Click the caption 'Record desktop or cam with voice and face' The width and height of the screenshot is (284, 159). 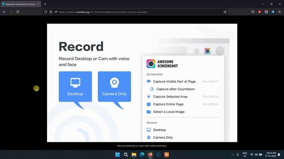142,146
